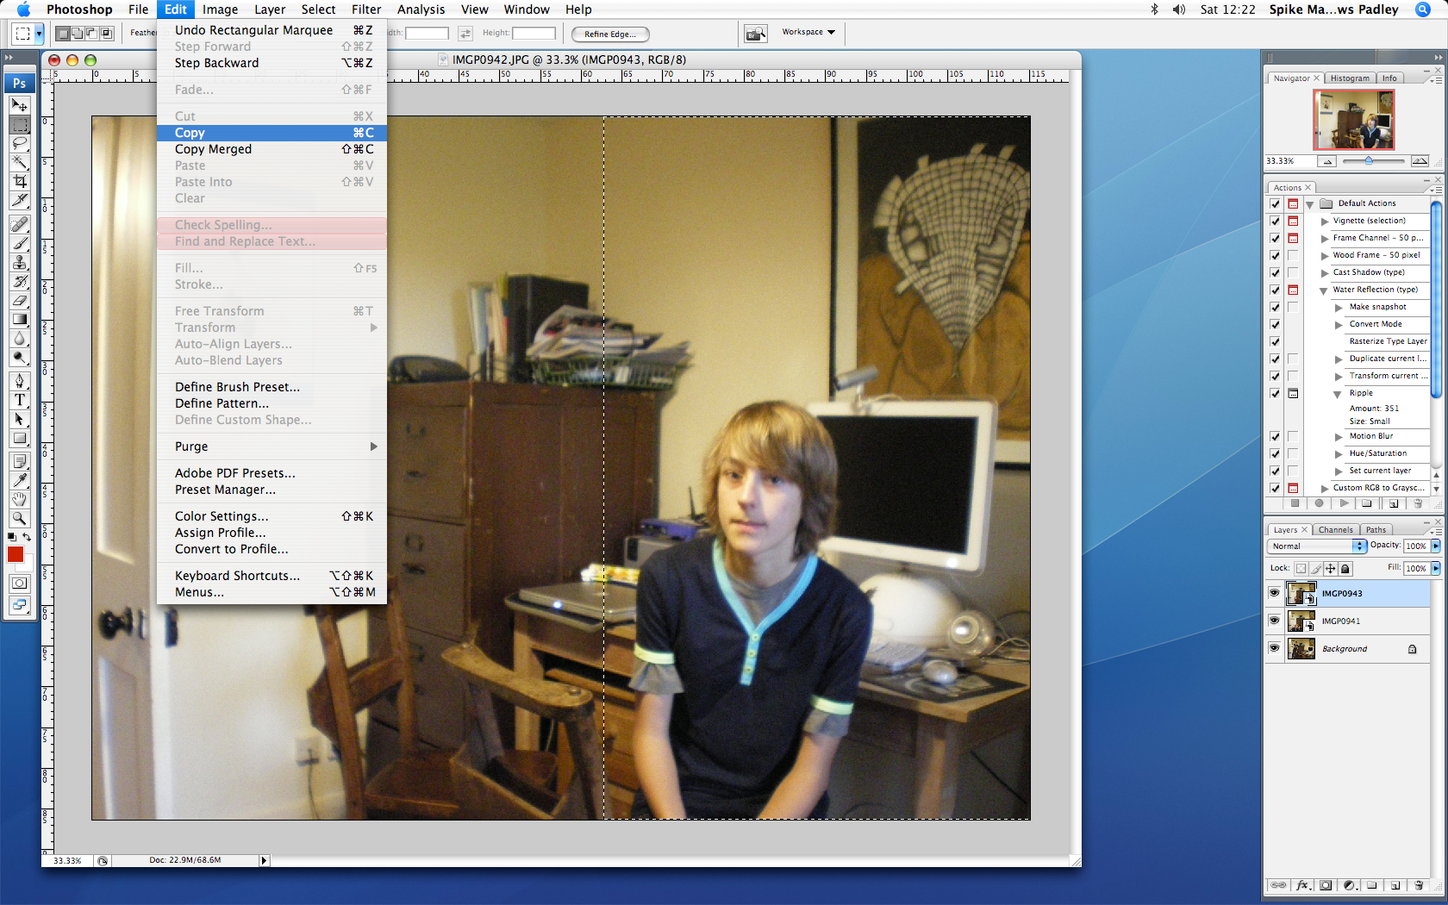
Task: Select the Clone Stamp tool
Action: [20, 263]
